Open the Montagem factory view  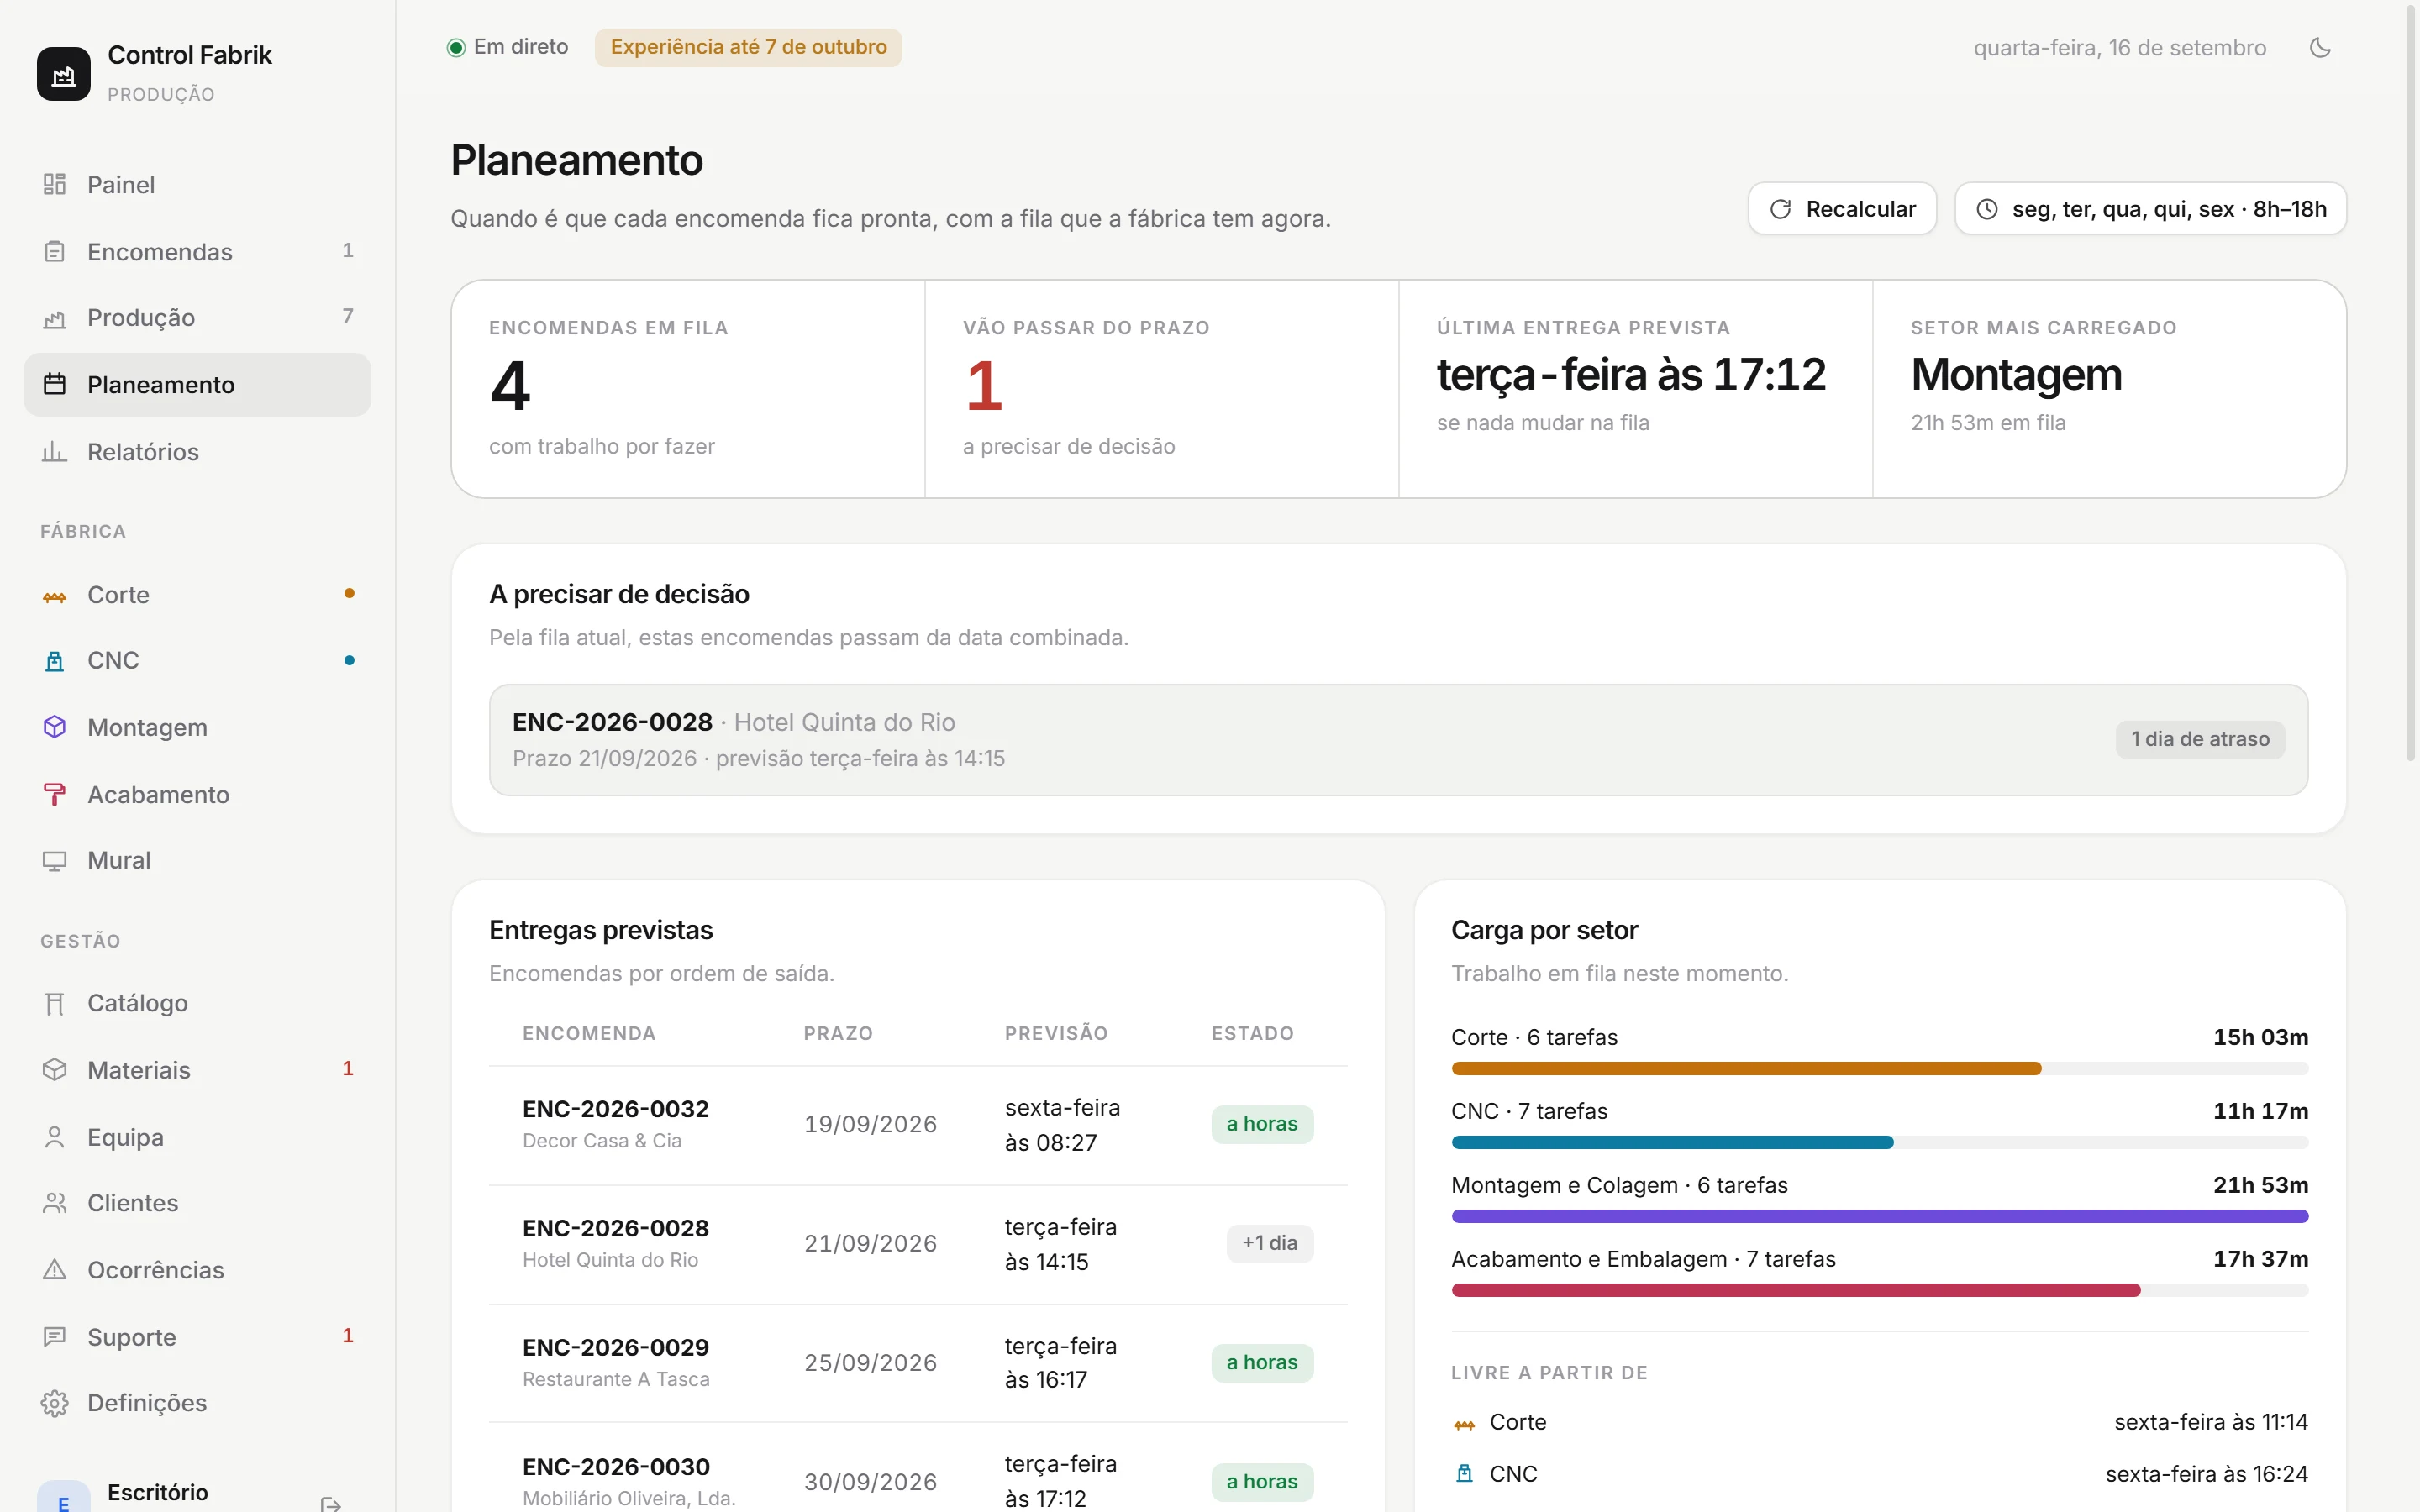coord(197,727)
